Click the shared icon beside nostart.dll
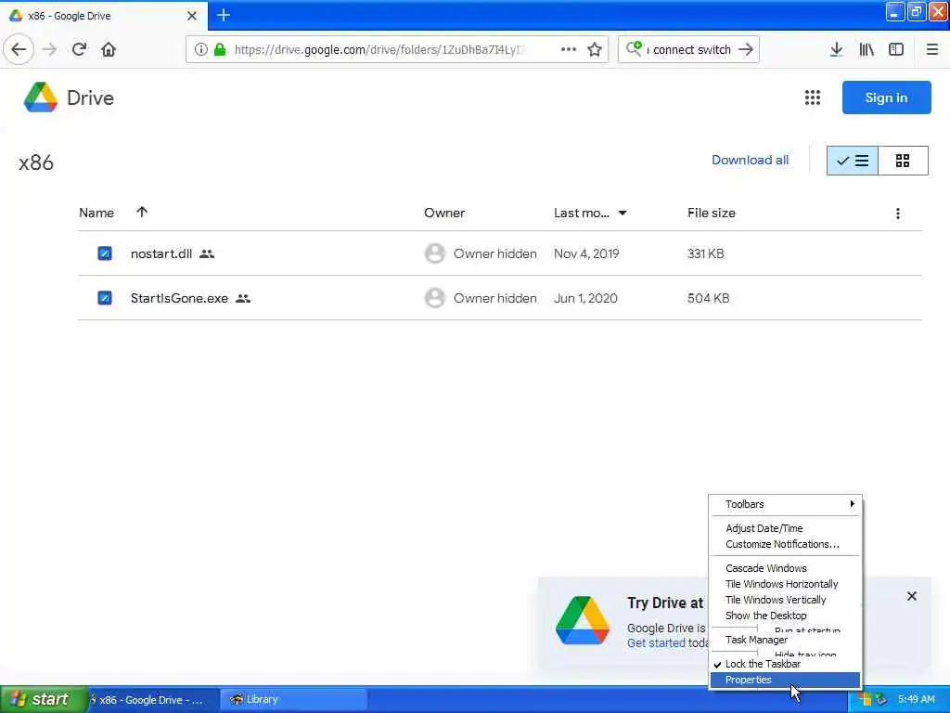This screenshot has height=713, width=950. point(207,254)
